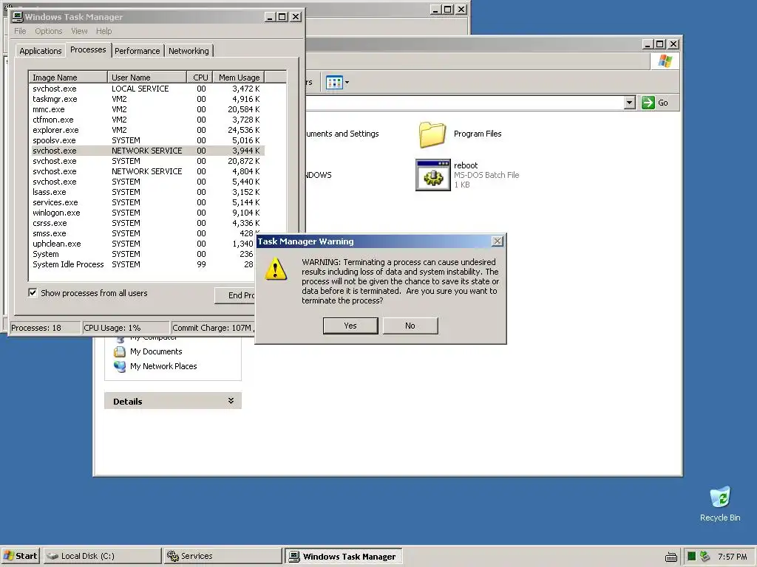Open the Start menu

(x=21, y=556)
